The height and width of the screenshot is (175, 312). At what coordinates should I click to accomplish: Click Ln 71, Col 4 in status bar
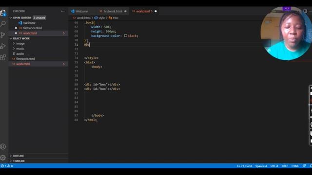tap(244, 166)
